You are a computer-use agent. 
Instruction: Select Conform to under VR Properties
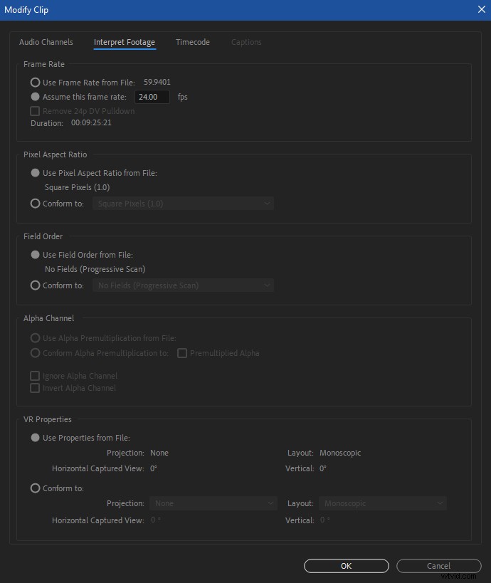35,488
